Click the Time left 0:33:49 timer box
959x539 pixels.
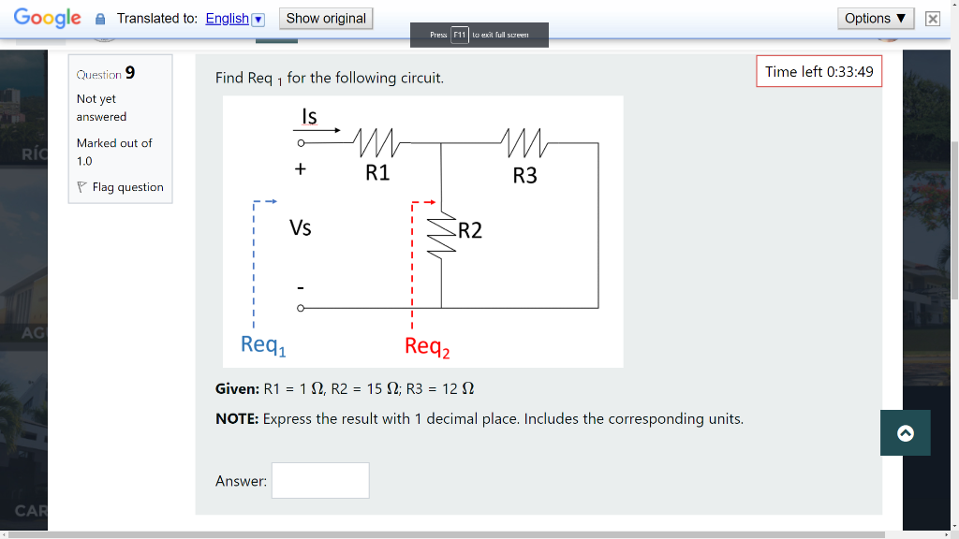coord(819,70)
